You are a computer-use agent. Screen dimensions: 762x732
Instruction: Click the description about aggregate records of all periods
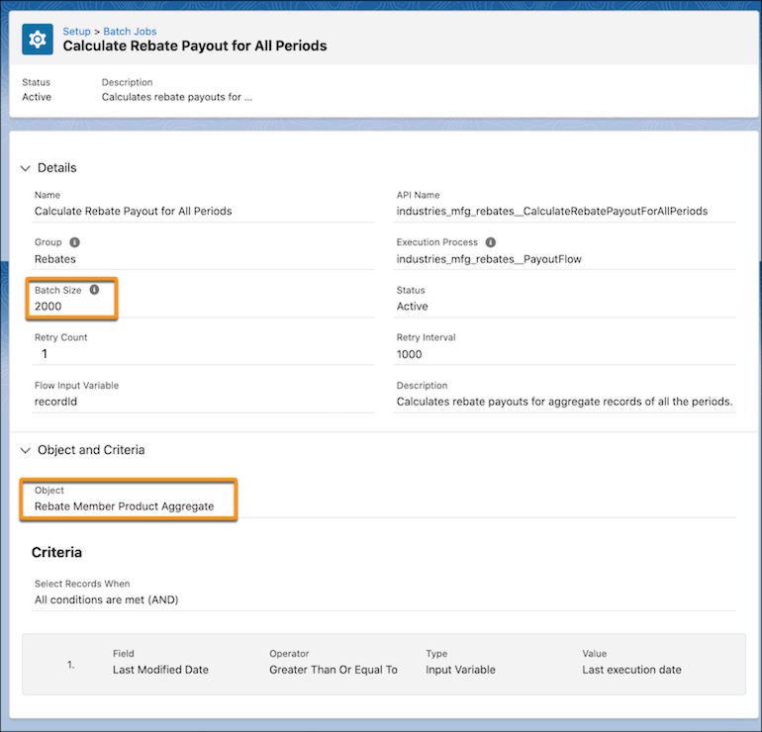(x=564, y=402)
